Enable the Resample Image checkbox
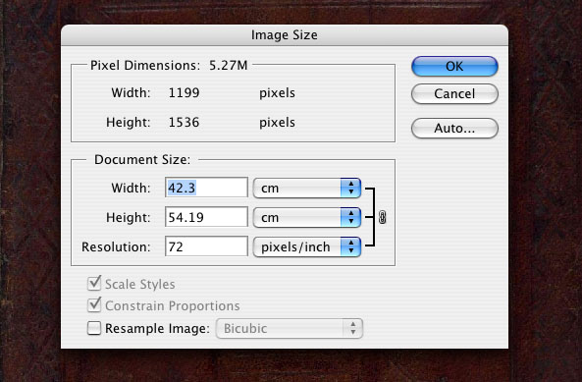The height and width of the screenshot is (382, 582). [x=94, y=328]
